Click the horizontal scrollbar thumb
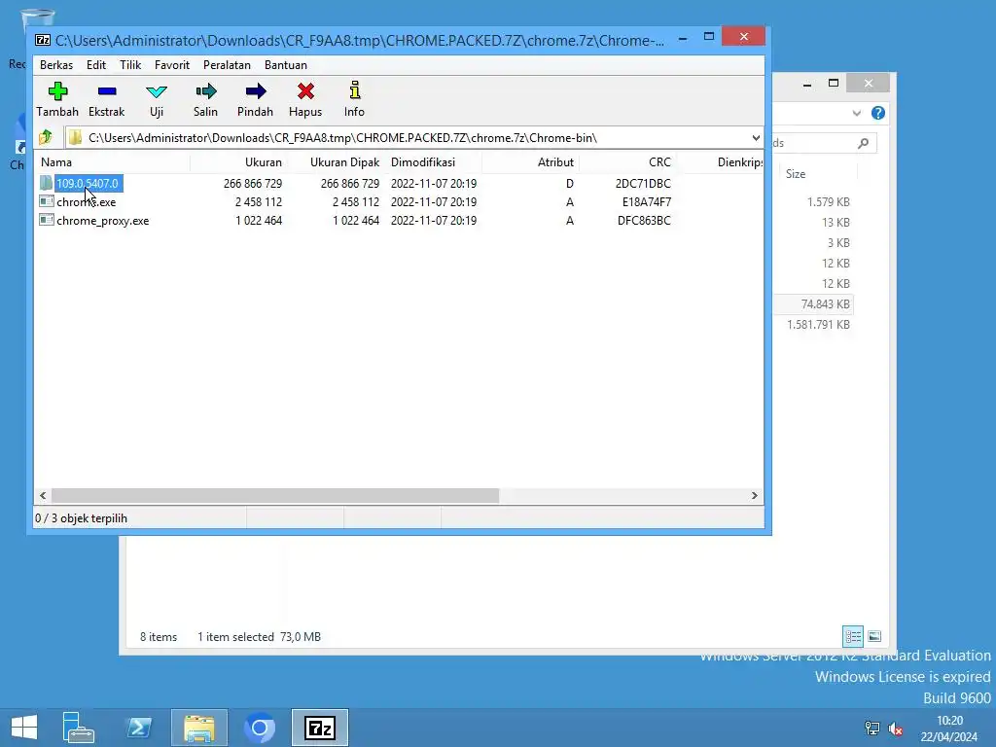This screenshot has height=747, width=996. click(275, 495)
